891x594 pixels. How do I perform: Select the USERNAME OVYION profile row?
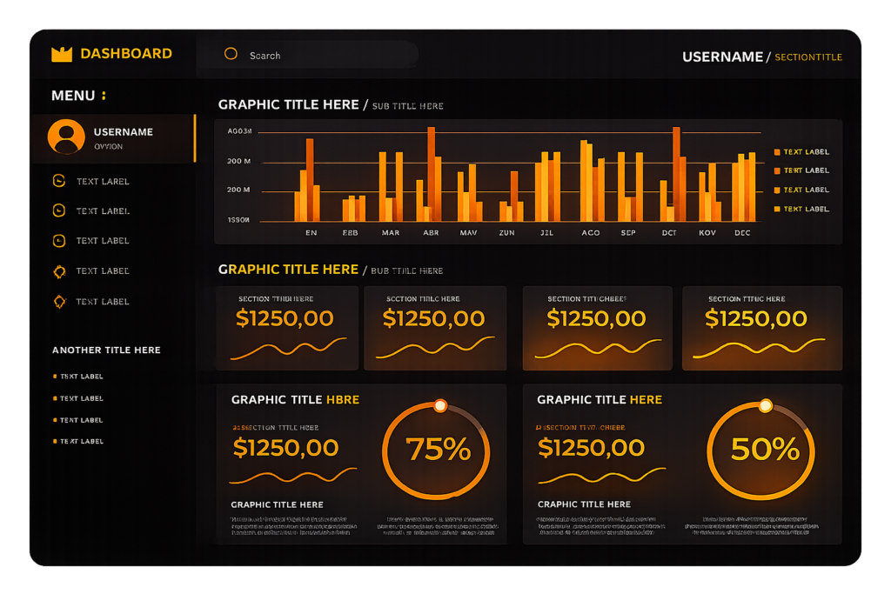tap(114, 138)
